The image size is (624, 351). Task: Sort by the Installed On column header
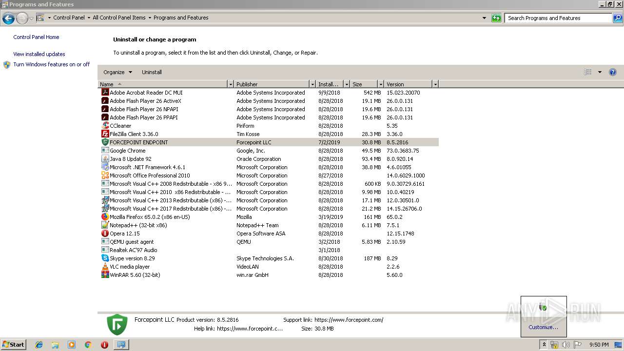coord(330,84)
